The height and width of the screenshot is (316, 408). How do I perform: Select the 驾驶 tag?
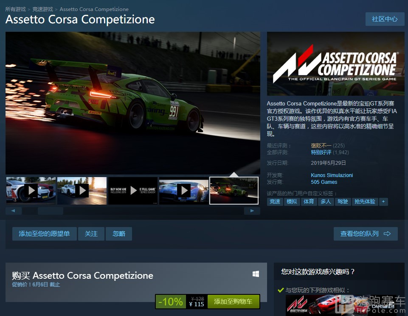pyautogui.click(x=343, y=202)
